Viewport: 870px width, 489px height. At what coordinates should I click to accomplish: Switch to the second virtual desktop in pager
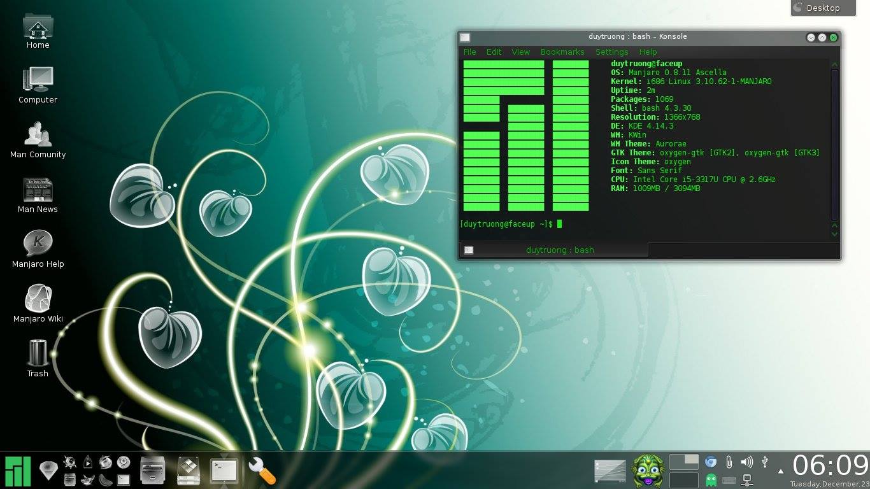(683, 480)
